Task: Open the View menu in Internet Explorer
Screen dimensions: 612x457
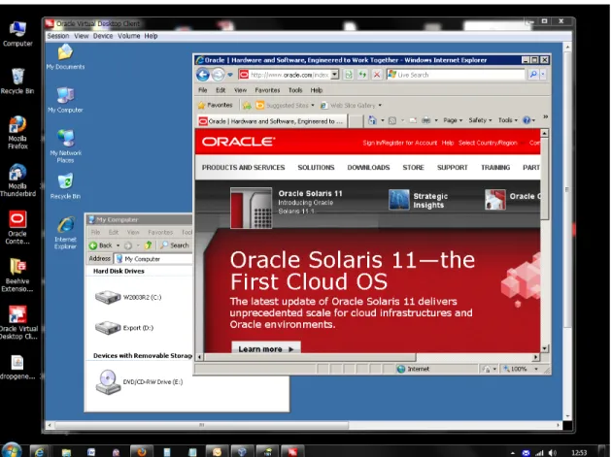Action: [241, 90]
